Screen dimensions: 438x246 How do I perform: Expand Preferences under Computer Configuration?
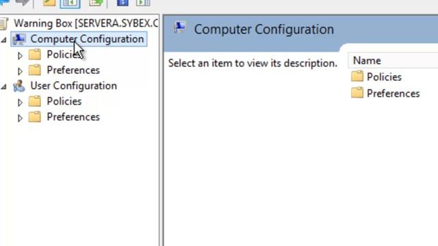20,71
